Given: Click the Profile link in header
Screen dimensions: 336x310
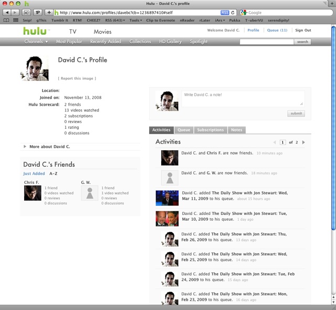Looking at the screenshot, I should click(x=253, y=30).
